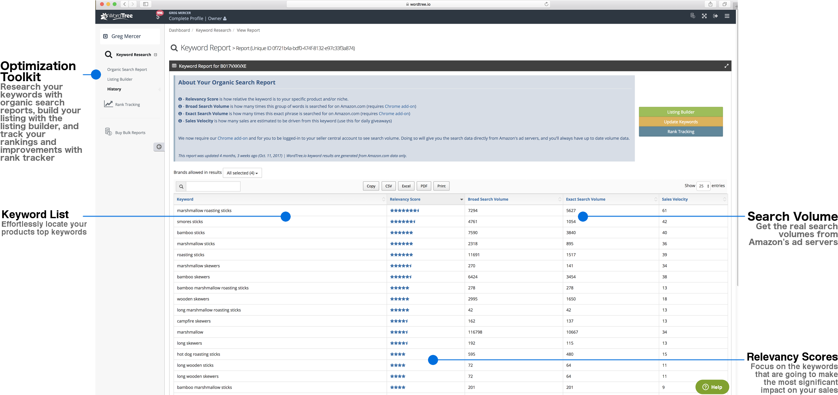Collapse the sidebar using the back-arrow circle icon
Viewport: 838px width, 395px height.
click(x=159, y=147)
